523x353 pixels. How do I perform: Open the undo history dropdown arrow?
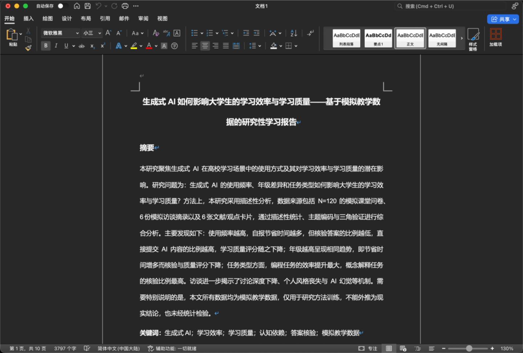(x=106, y=6)
